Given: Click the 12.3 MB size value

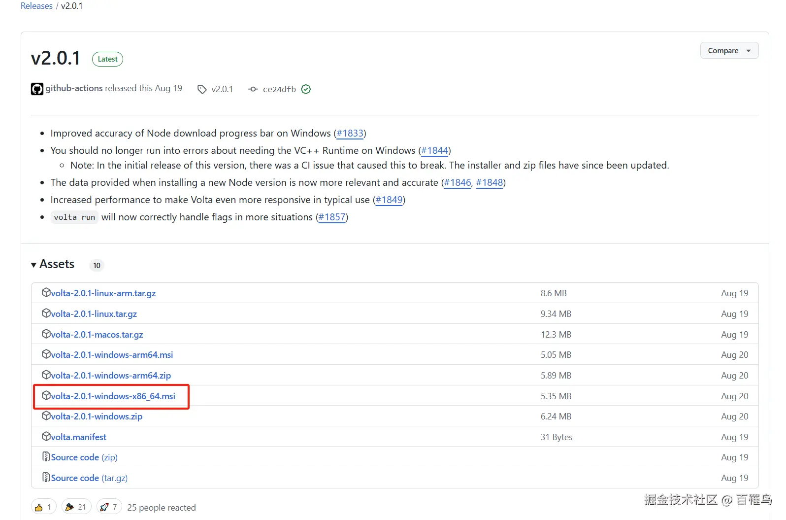Looking at the screenshot, I should tap(556, 335).
